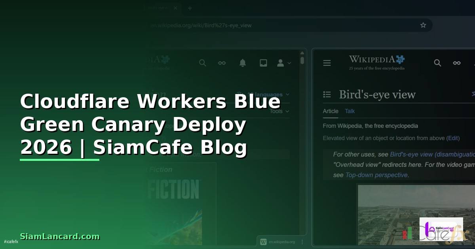Image resolution: width=475 pixels, height=249 pixels.
Task: Open the Top-down perspective link
Action: (376, 175)
